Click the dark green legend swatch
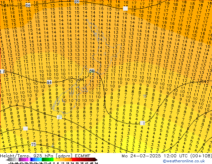This screenshot has height=164, width=212. click(43, 160)
